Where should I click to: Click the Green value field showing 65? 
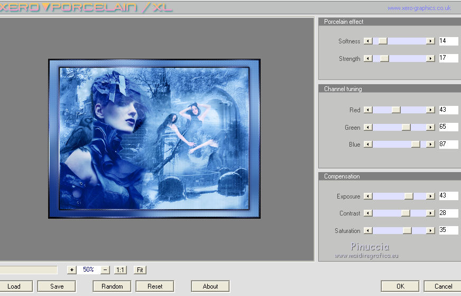pos(449,127)
